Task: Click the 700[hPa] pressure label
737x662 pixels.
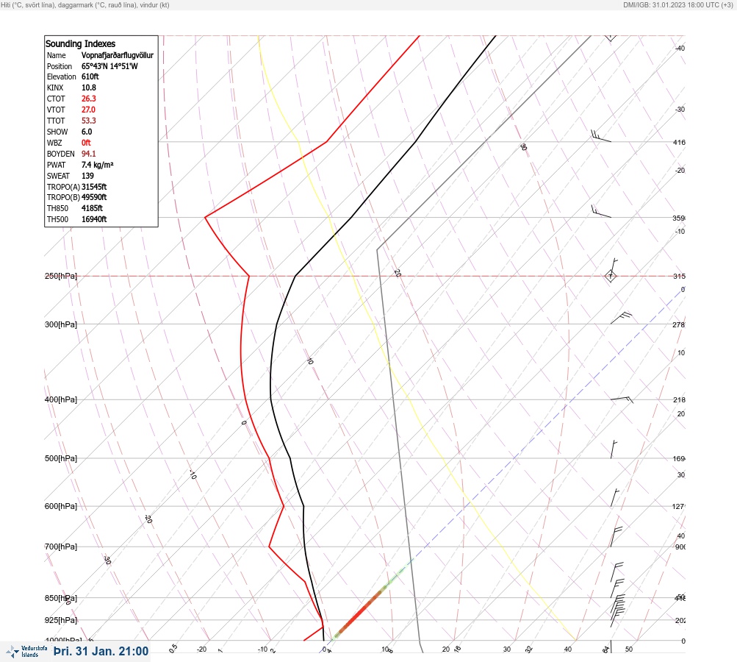Action: (x=61, y=547)
